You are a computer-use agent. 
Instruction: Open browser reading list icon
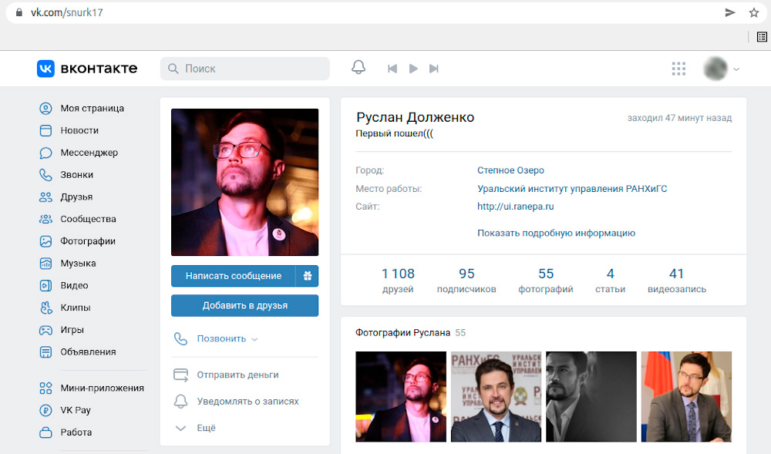tap(762, 36)
